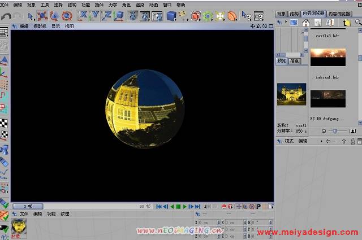Toggle Z axis lock

106,16
